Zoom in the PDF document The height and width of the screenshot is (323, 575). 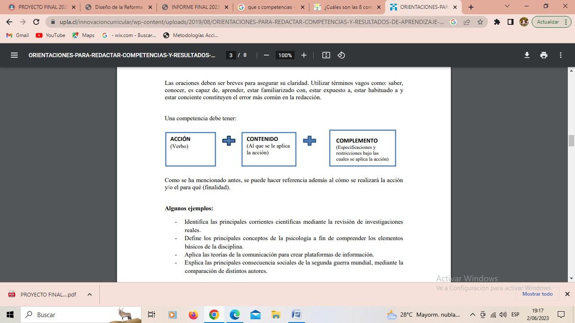tap(303, 55)
